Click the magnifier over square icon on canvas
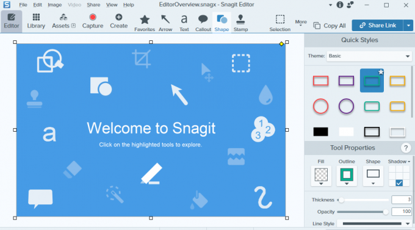415x230 pixels. 50,60
